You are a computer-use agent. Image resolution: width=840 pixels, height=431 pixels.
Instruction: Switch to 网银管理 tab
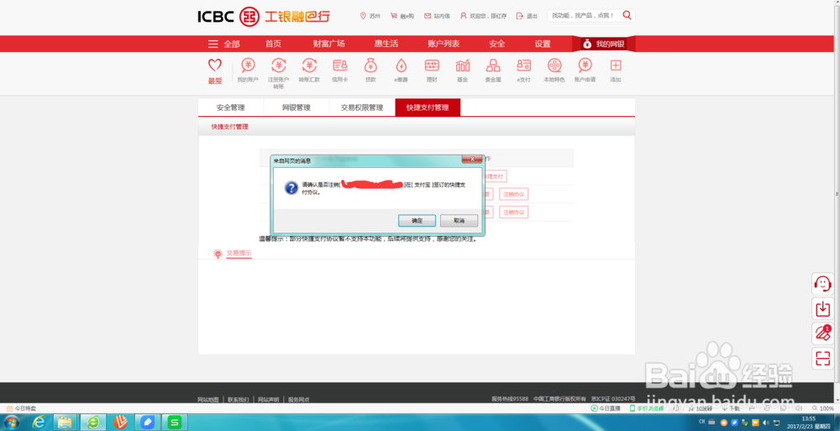(x=297, y=108)
